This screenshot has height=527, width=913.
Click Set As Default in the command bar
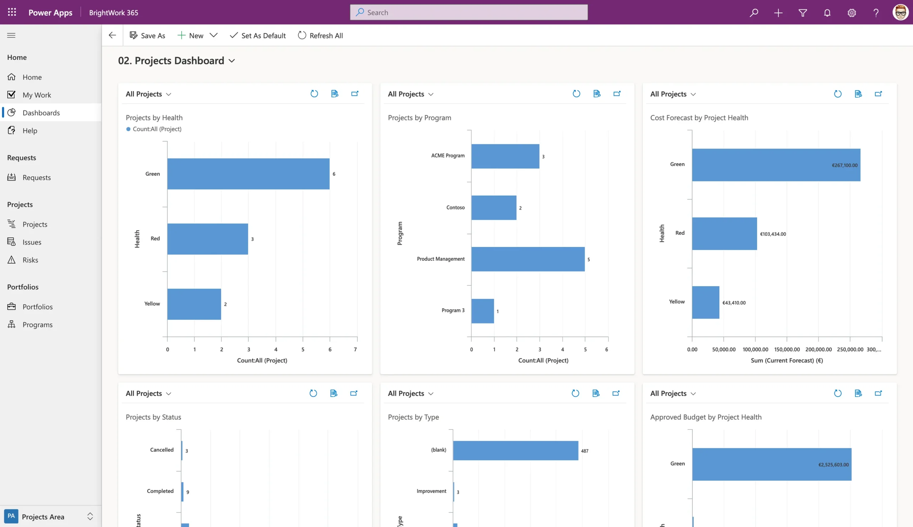(x=257, y=35)
